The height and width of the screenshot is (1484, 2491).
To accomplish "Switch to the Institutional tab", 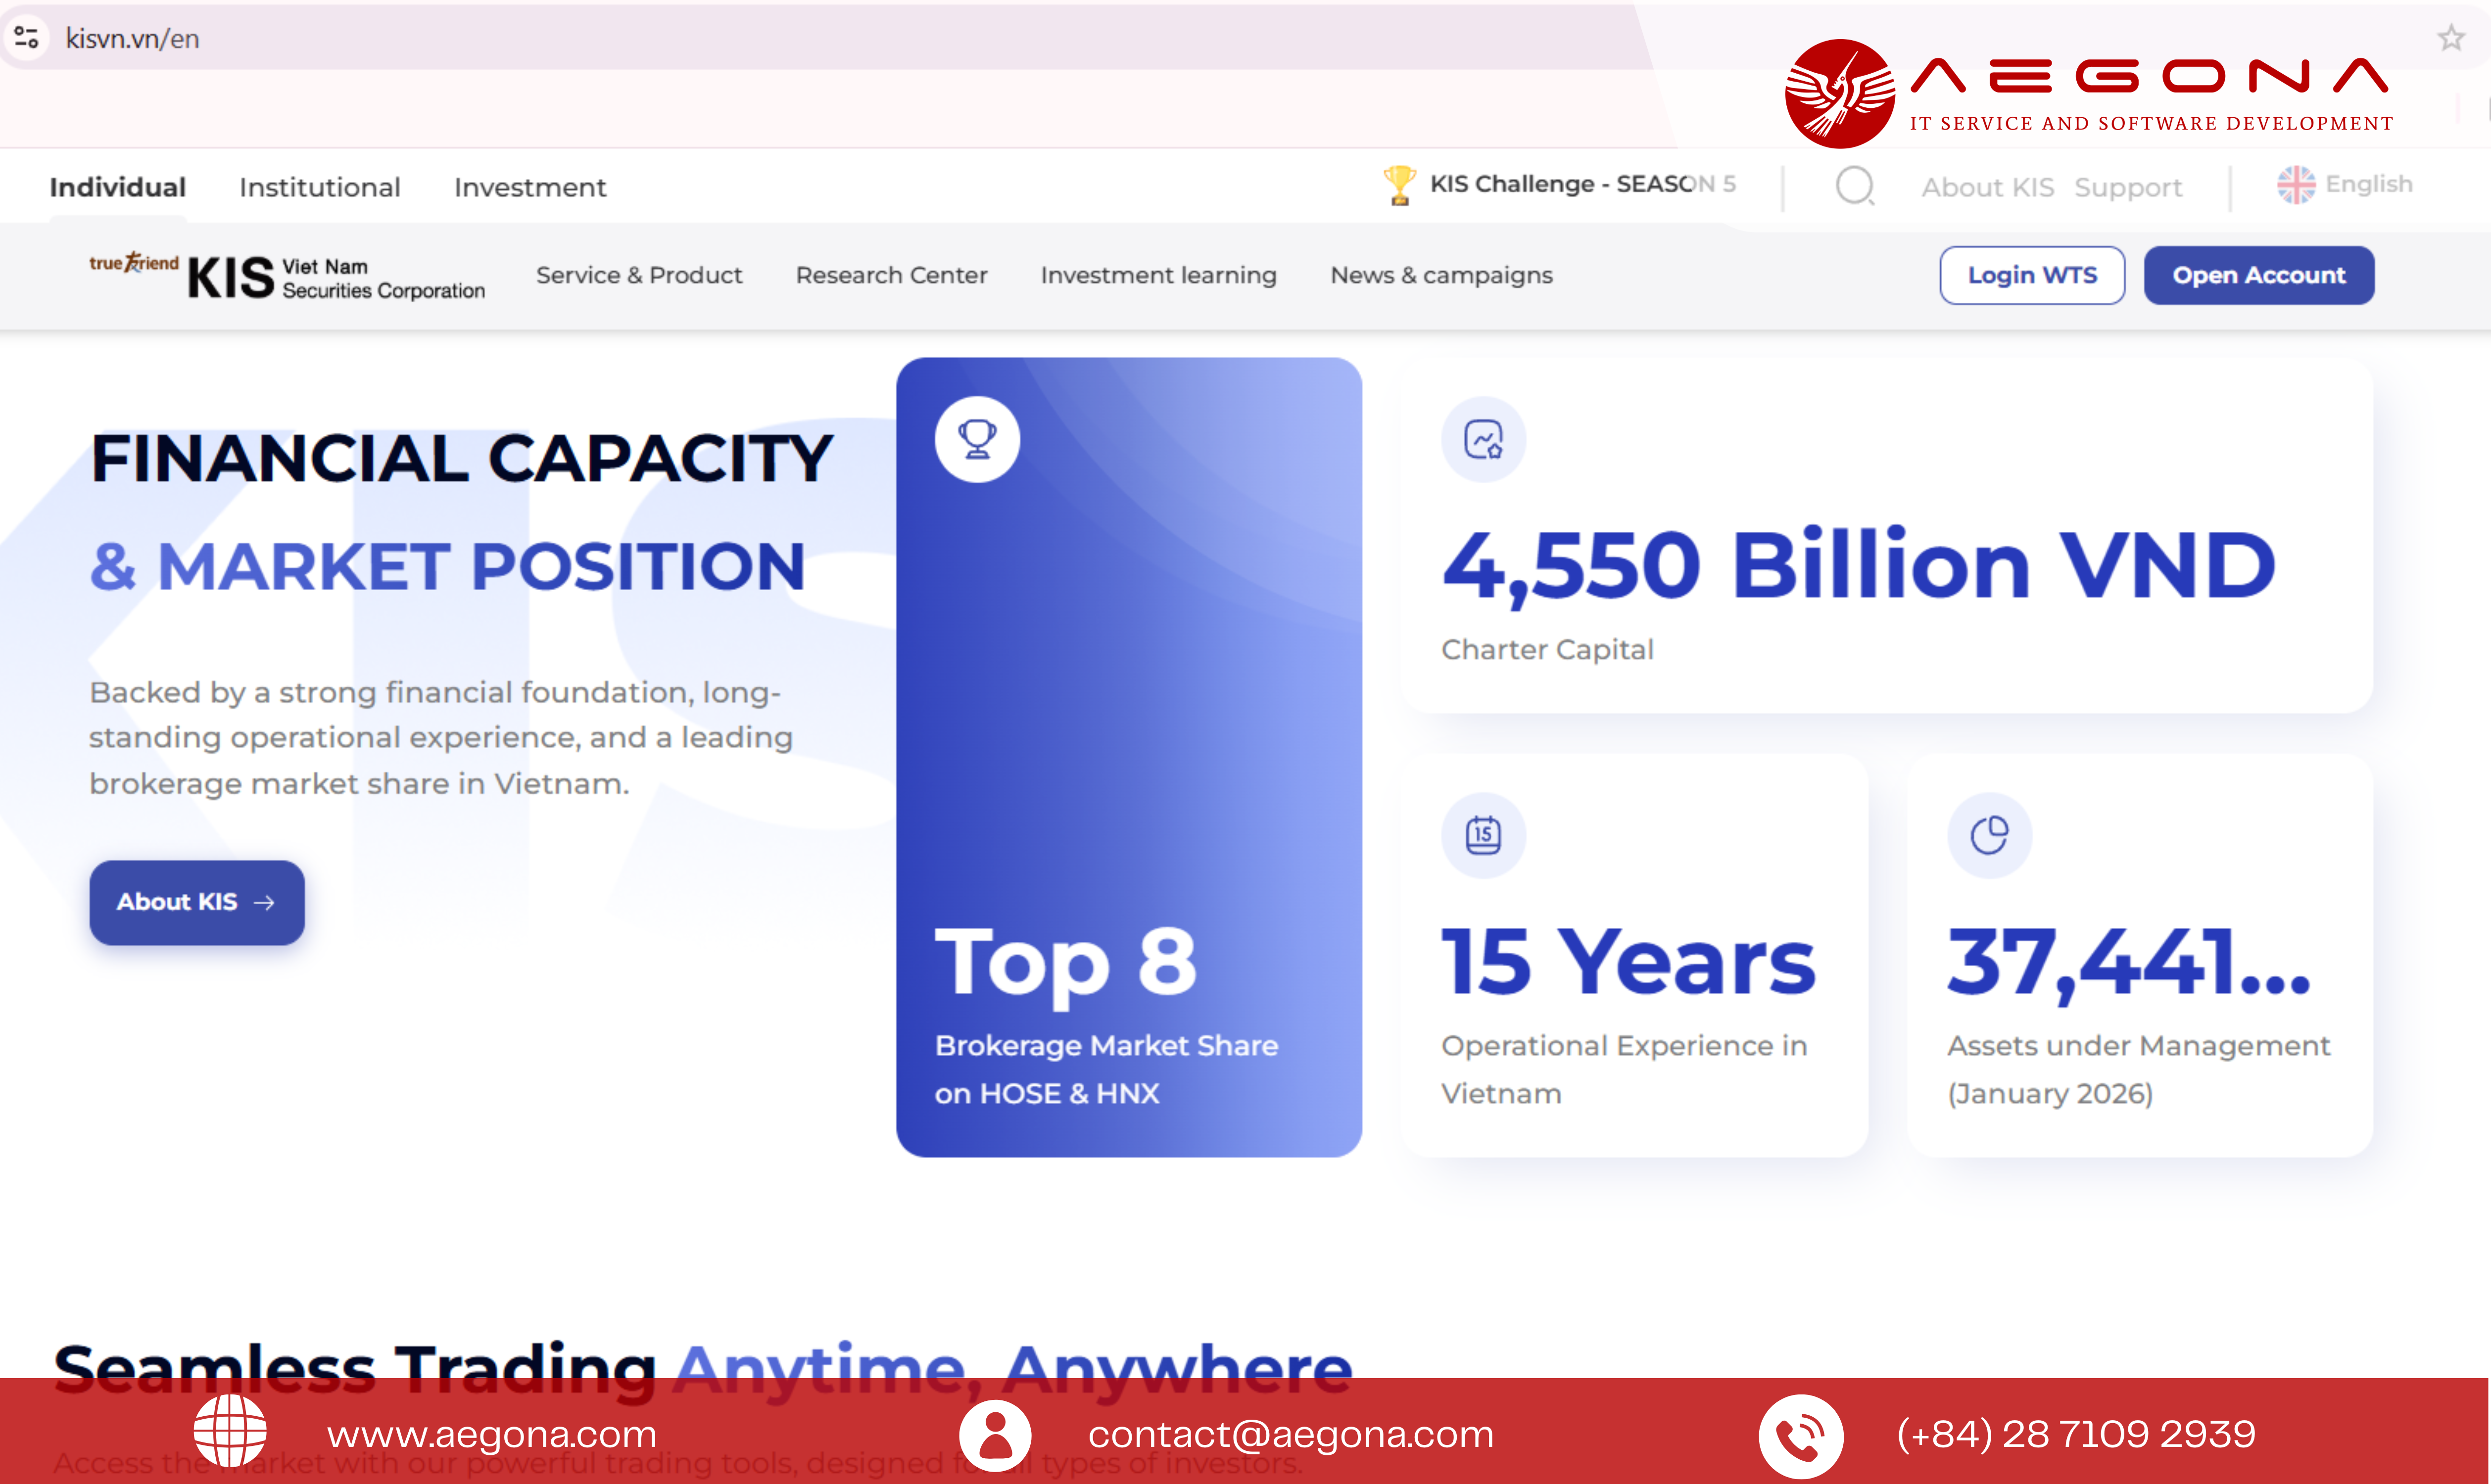I will point(320,187).
